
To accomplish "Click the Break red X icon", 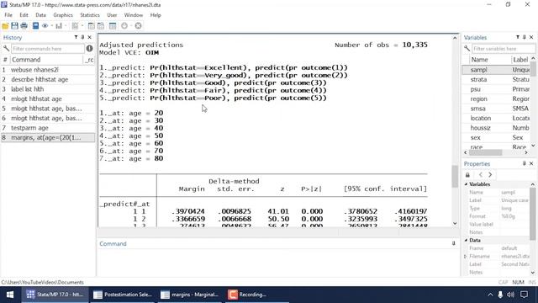I will [138, 26].
